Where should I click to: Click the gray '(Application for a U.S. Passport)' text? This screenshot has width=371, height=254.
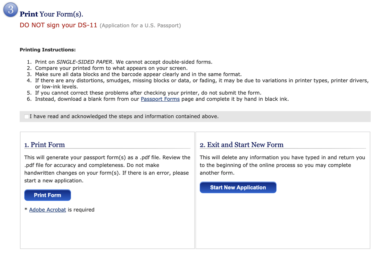(140, 26)
